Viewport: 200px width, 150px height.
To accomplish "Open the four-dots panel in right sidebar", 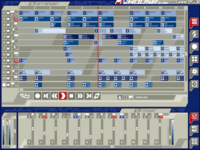I will pos(194,59).
